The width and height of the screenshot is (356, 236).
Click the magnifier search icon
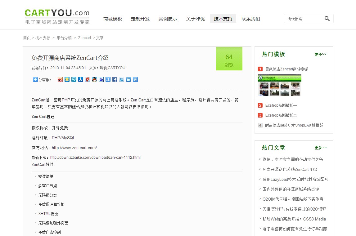click(327, 19)
